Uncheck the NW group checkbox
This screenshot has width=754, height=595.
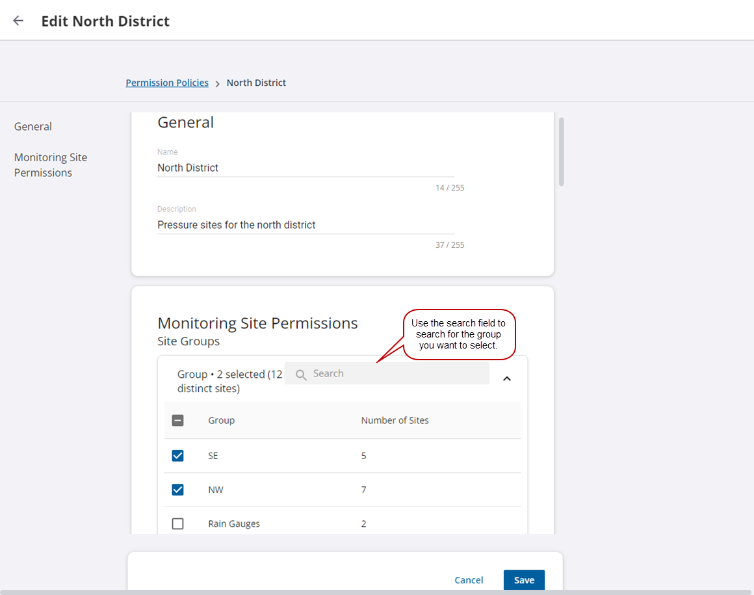point(177,490)
